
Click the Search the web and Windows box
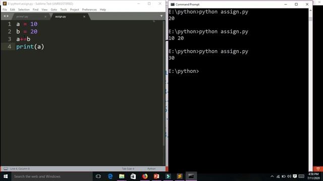[x=52, y=176]
